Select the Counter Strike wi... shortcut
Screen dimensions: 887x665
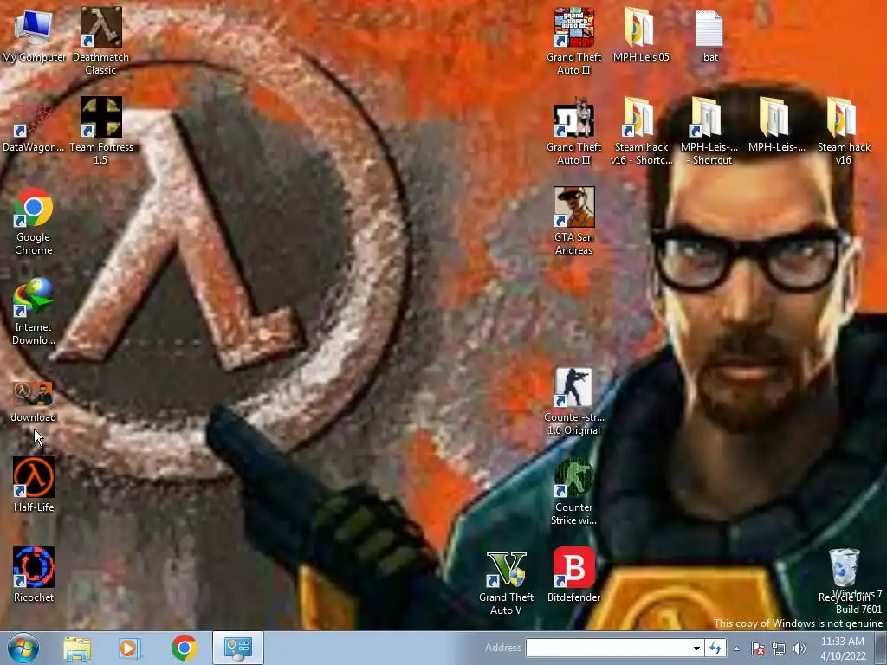(573, 491)
